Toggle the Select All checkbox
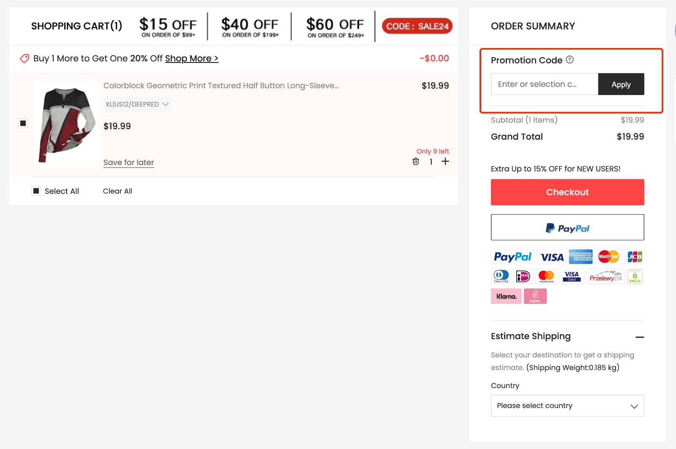The width and height of the screenshot is (676, 449). (x=36, y=190)
